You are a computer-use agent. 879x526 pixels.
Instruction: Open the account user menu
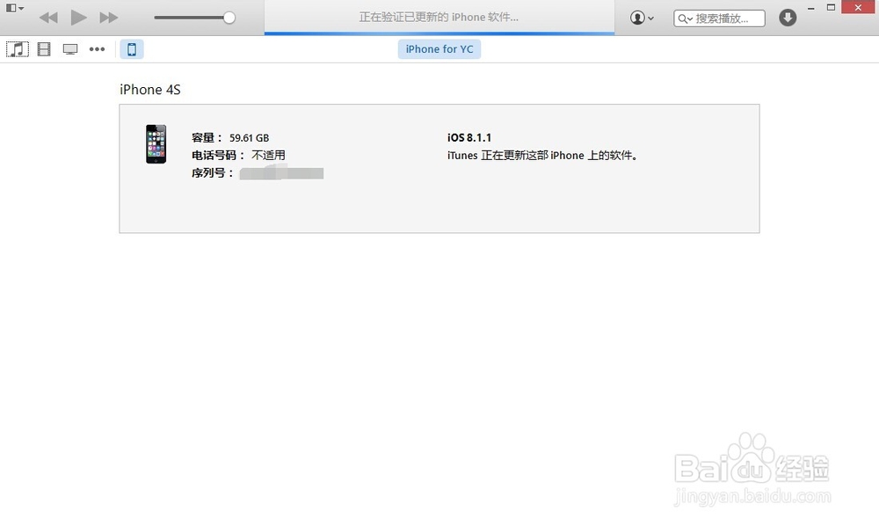(642, 18)
